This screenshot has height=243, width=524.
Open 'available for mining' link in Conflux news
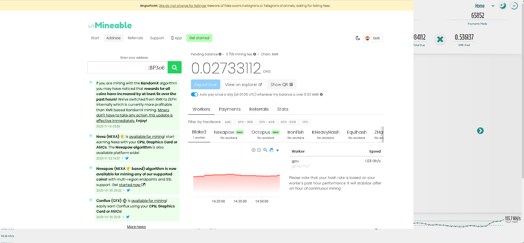(x=149, y=201)
